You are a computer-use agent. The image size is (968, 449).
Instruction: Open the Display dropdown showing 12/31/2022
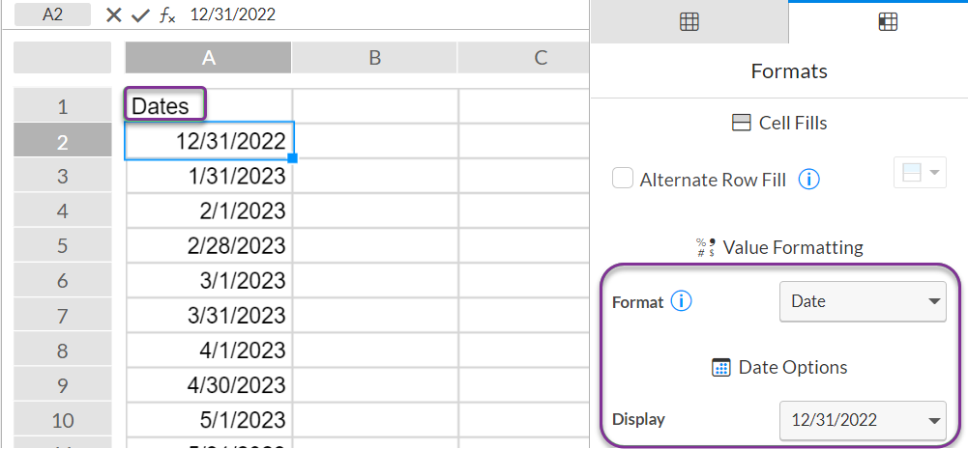tap(863, 421)
